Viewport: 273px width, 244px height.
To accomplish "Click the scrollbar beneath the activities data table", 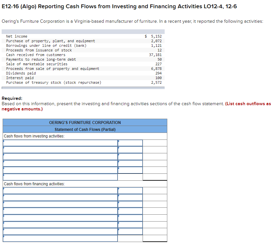I will (82, 87).
